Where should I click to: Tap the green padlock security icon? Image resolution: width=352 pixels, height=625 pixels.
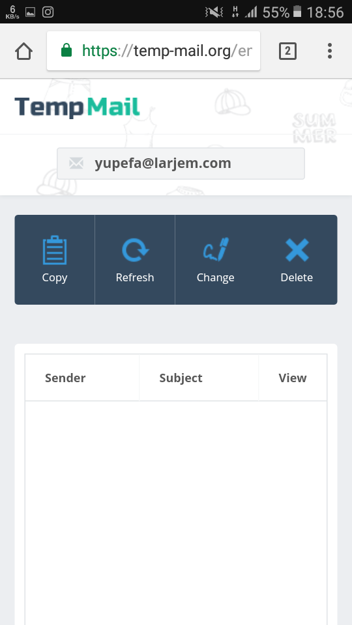pyautogui.click(x=66, y=51)
